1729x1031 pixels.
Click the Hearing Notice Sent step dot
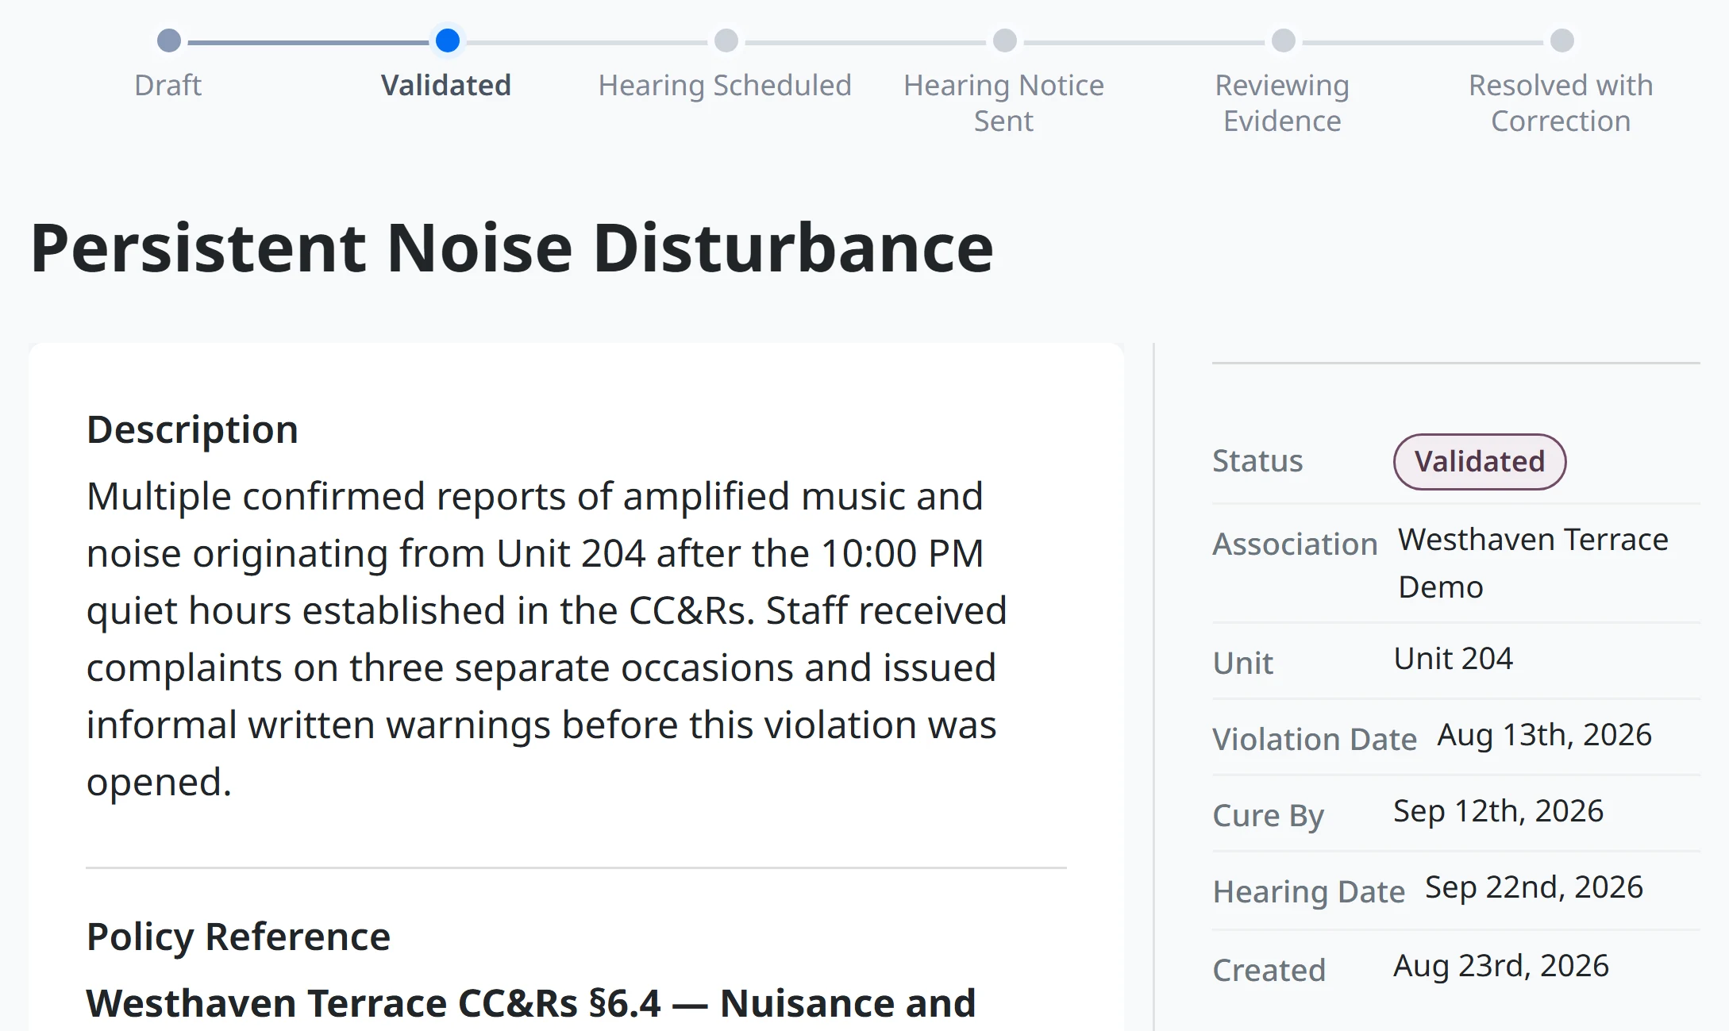[1004, 40]
